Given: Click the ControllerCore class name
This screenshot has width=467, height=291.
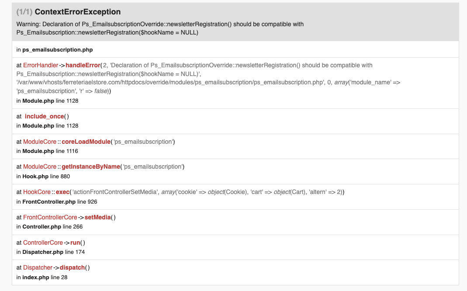Looking at the screenshot, I should pyautogui.click(x=43, y=242).
